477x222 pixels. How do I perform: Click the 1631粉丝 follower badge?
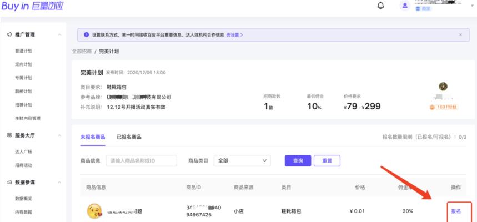tap(444, 107)
